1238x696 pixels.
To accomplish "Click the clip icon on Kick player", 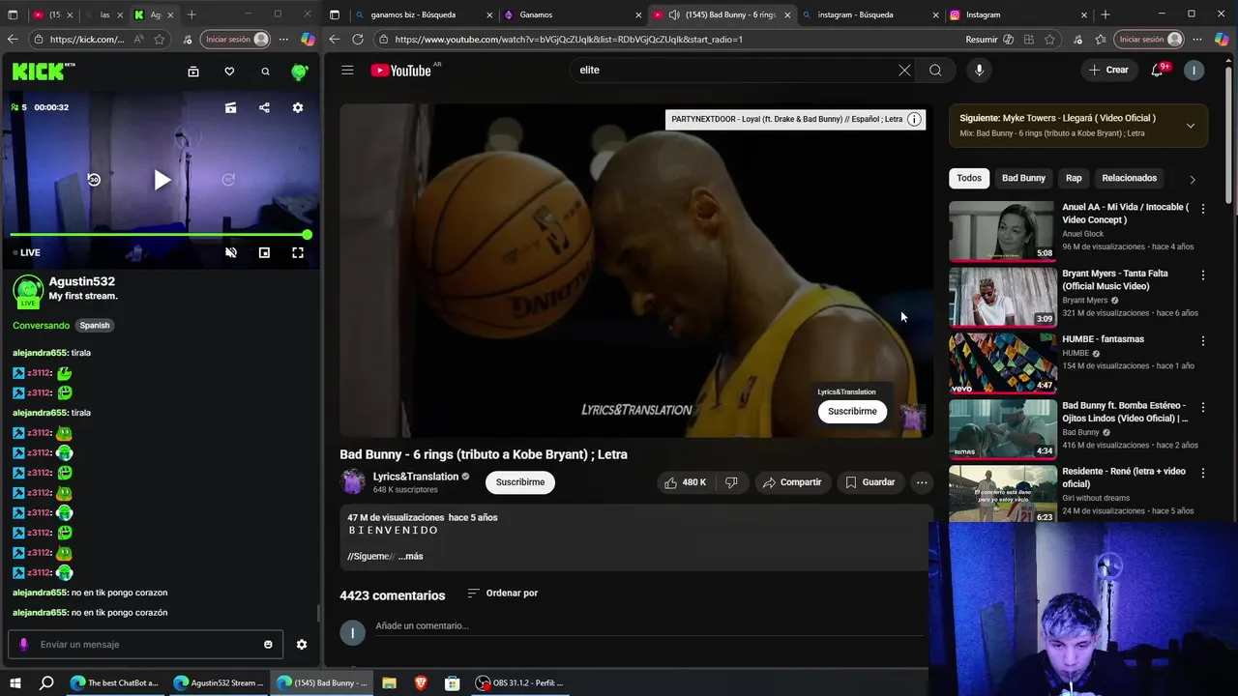I will [230, 107].
